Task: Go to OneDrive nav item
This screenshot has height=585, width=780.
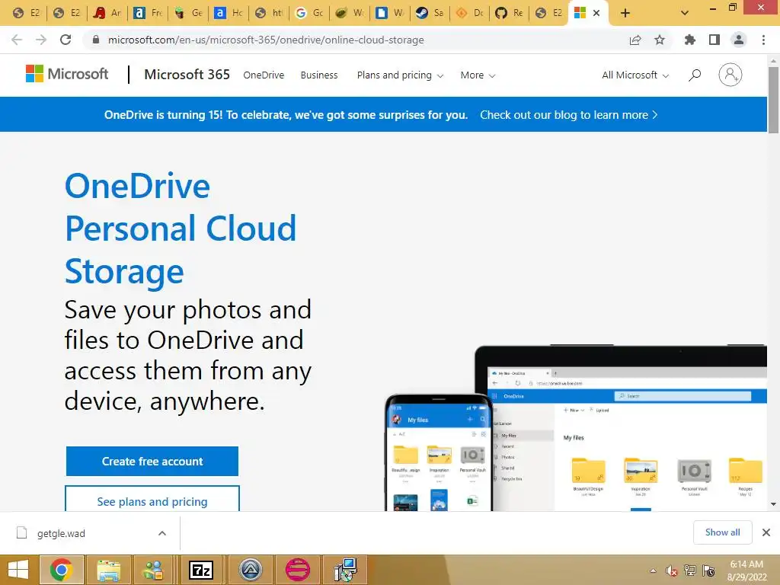Action: [264, 75]
